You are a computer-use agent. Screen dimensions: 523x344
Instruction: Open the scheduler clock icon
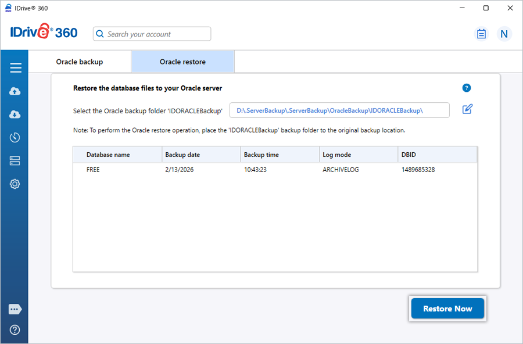[16, 138]
